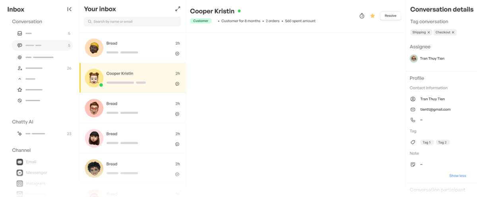Expand the Your inbox panel

pos(178,9)
